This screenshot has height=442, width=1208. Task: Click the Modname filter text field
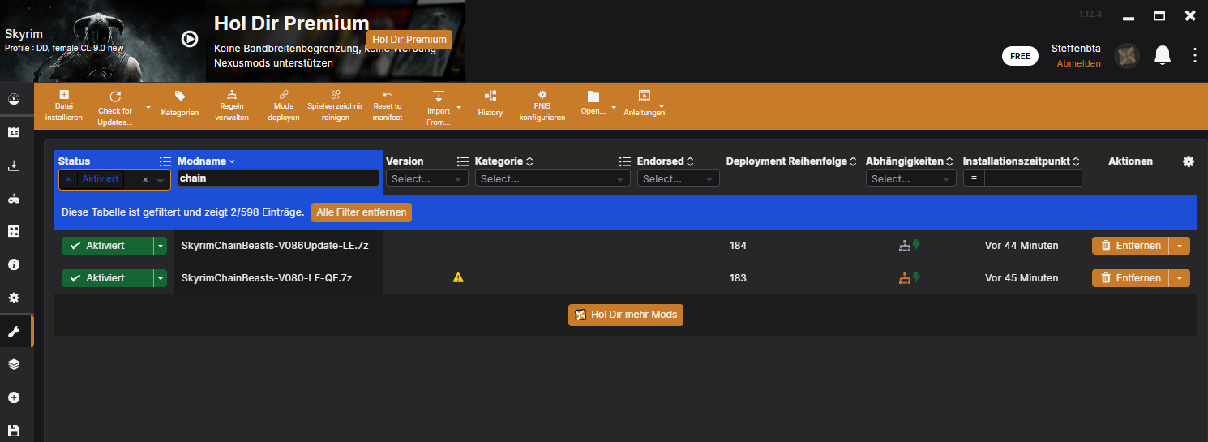[278, 178]
